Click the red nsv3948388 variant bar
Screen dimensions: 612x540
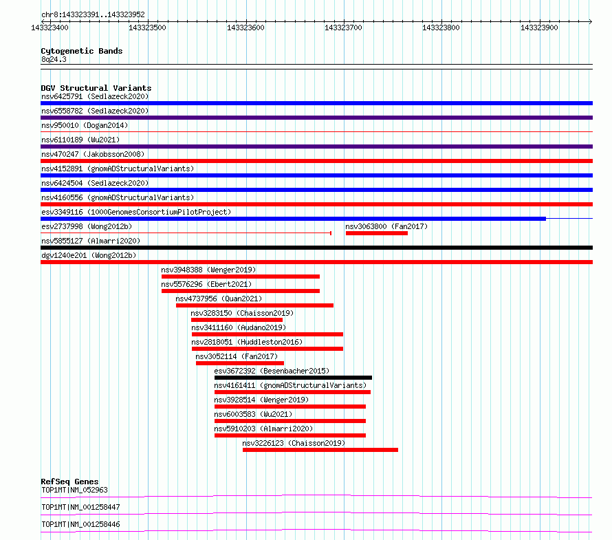[x=241, y=277]
